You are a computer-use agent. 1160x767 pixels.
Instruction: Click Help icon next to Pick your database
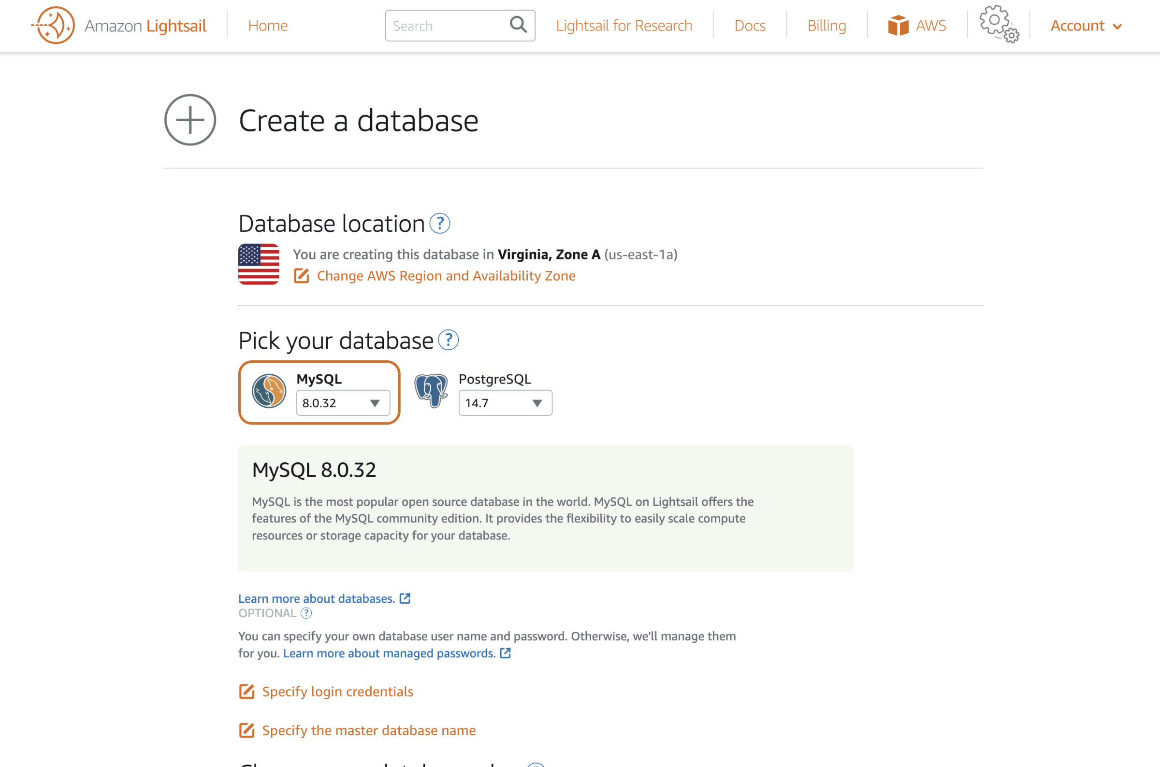tap(449, 340)
